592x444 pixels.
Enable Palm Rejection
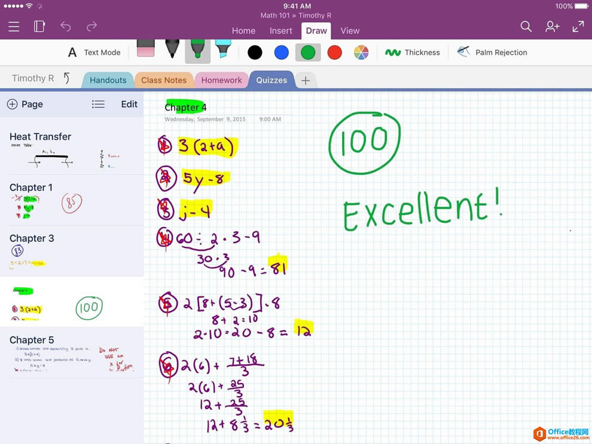492,52
